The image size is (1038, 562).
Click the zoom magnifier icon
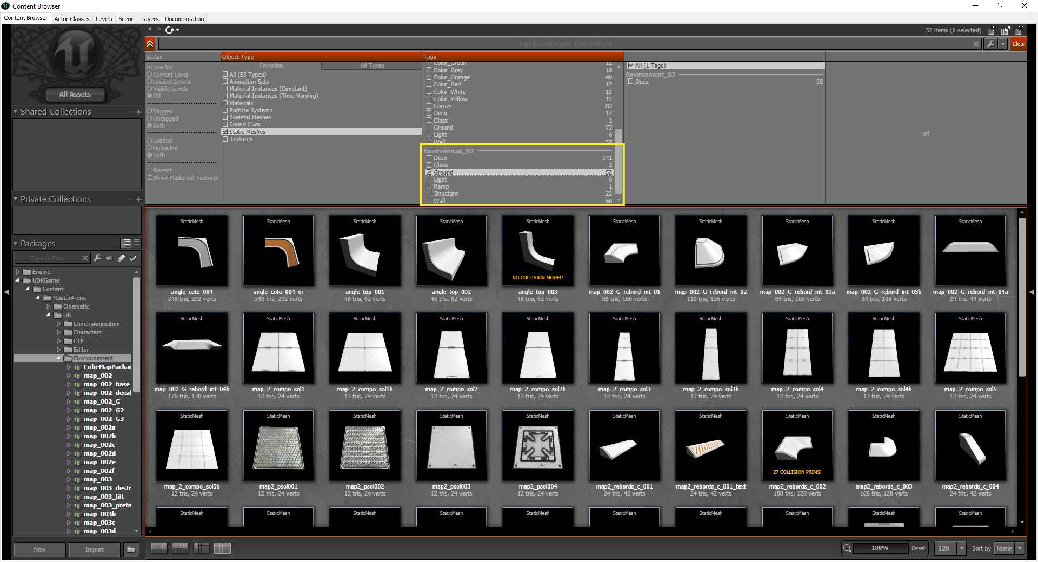(x=847, y=548)
